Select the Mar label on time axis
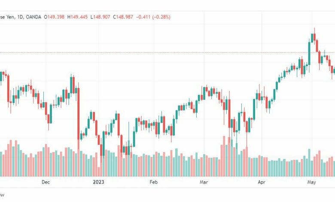 tap(204, 182)
